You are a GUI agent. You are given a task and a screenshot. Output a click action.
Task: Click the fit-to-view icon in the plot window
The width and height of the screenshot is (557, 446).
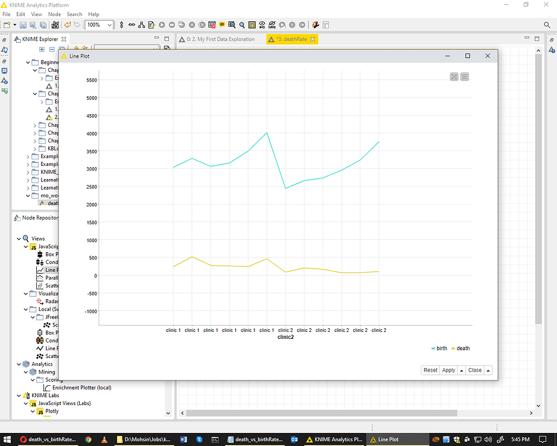[454, 76]
